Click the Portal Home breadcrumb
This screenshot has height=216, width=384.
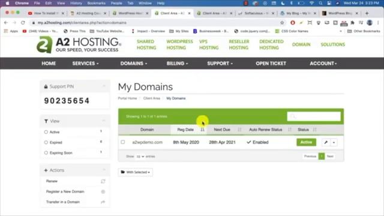pyautogui.click(x=127, y=98)
